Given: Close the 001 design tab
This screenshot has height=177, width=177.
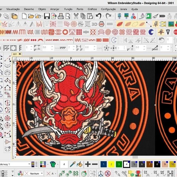Looking at the screenshot, I should (20, 54).
